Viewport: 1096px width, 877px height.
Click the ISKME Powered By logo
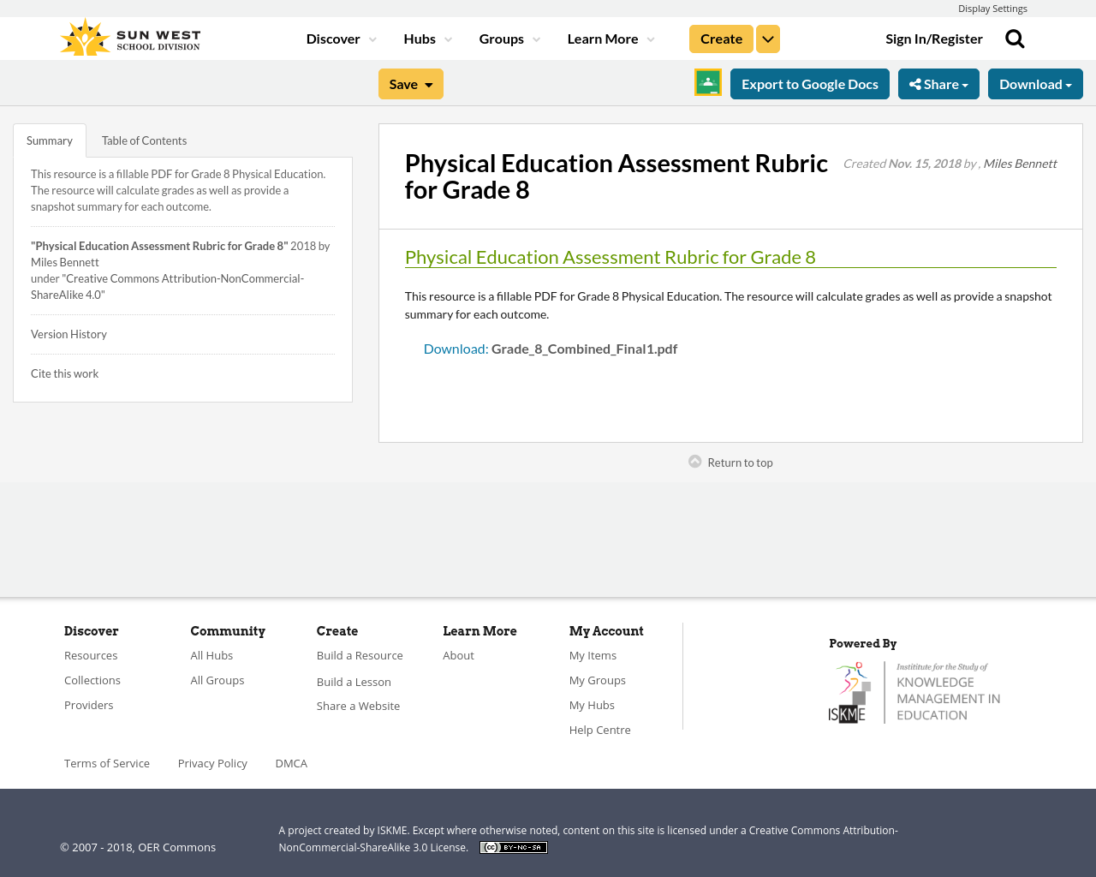(914, 689)
